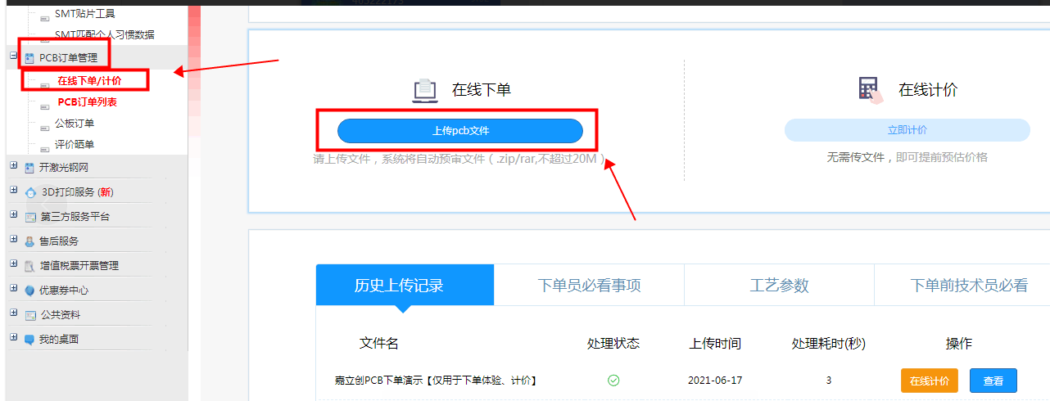Open PCB订单列表 in the sidebar
The image size is (1050, 401).
click(87, 102)
